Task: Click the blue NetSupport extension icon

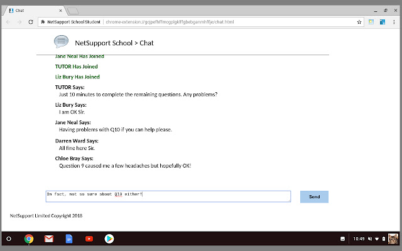Action: click(383, 22)
